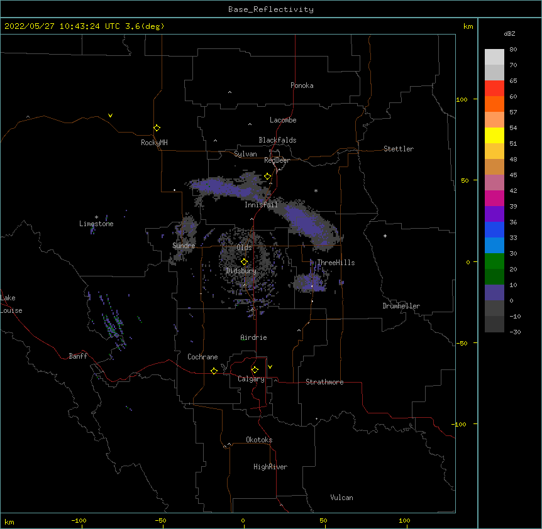Screen dimensions: 542x529
Task: Click the Cochrane town label
Action: click(x=202, y=357)
